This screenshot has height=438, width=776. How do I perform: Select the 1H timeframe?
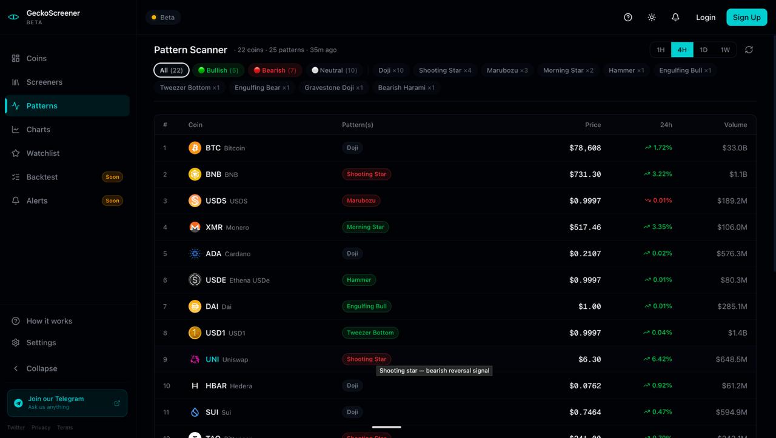pyautogui.click(x=661, y=50)
